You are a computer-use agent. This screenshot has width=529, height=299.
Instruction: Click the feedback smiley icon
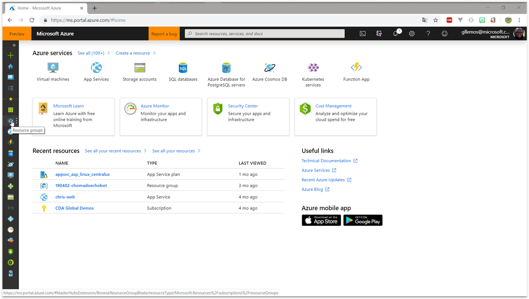coord(445,34)
